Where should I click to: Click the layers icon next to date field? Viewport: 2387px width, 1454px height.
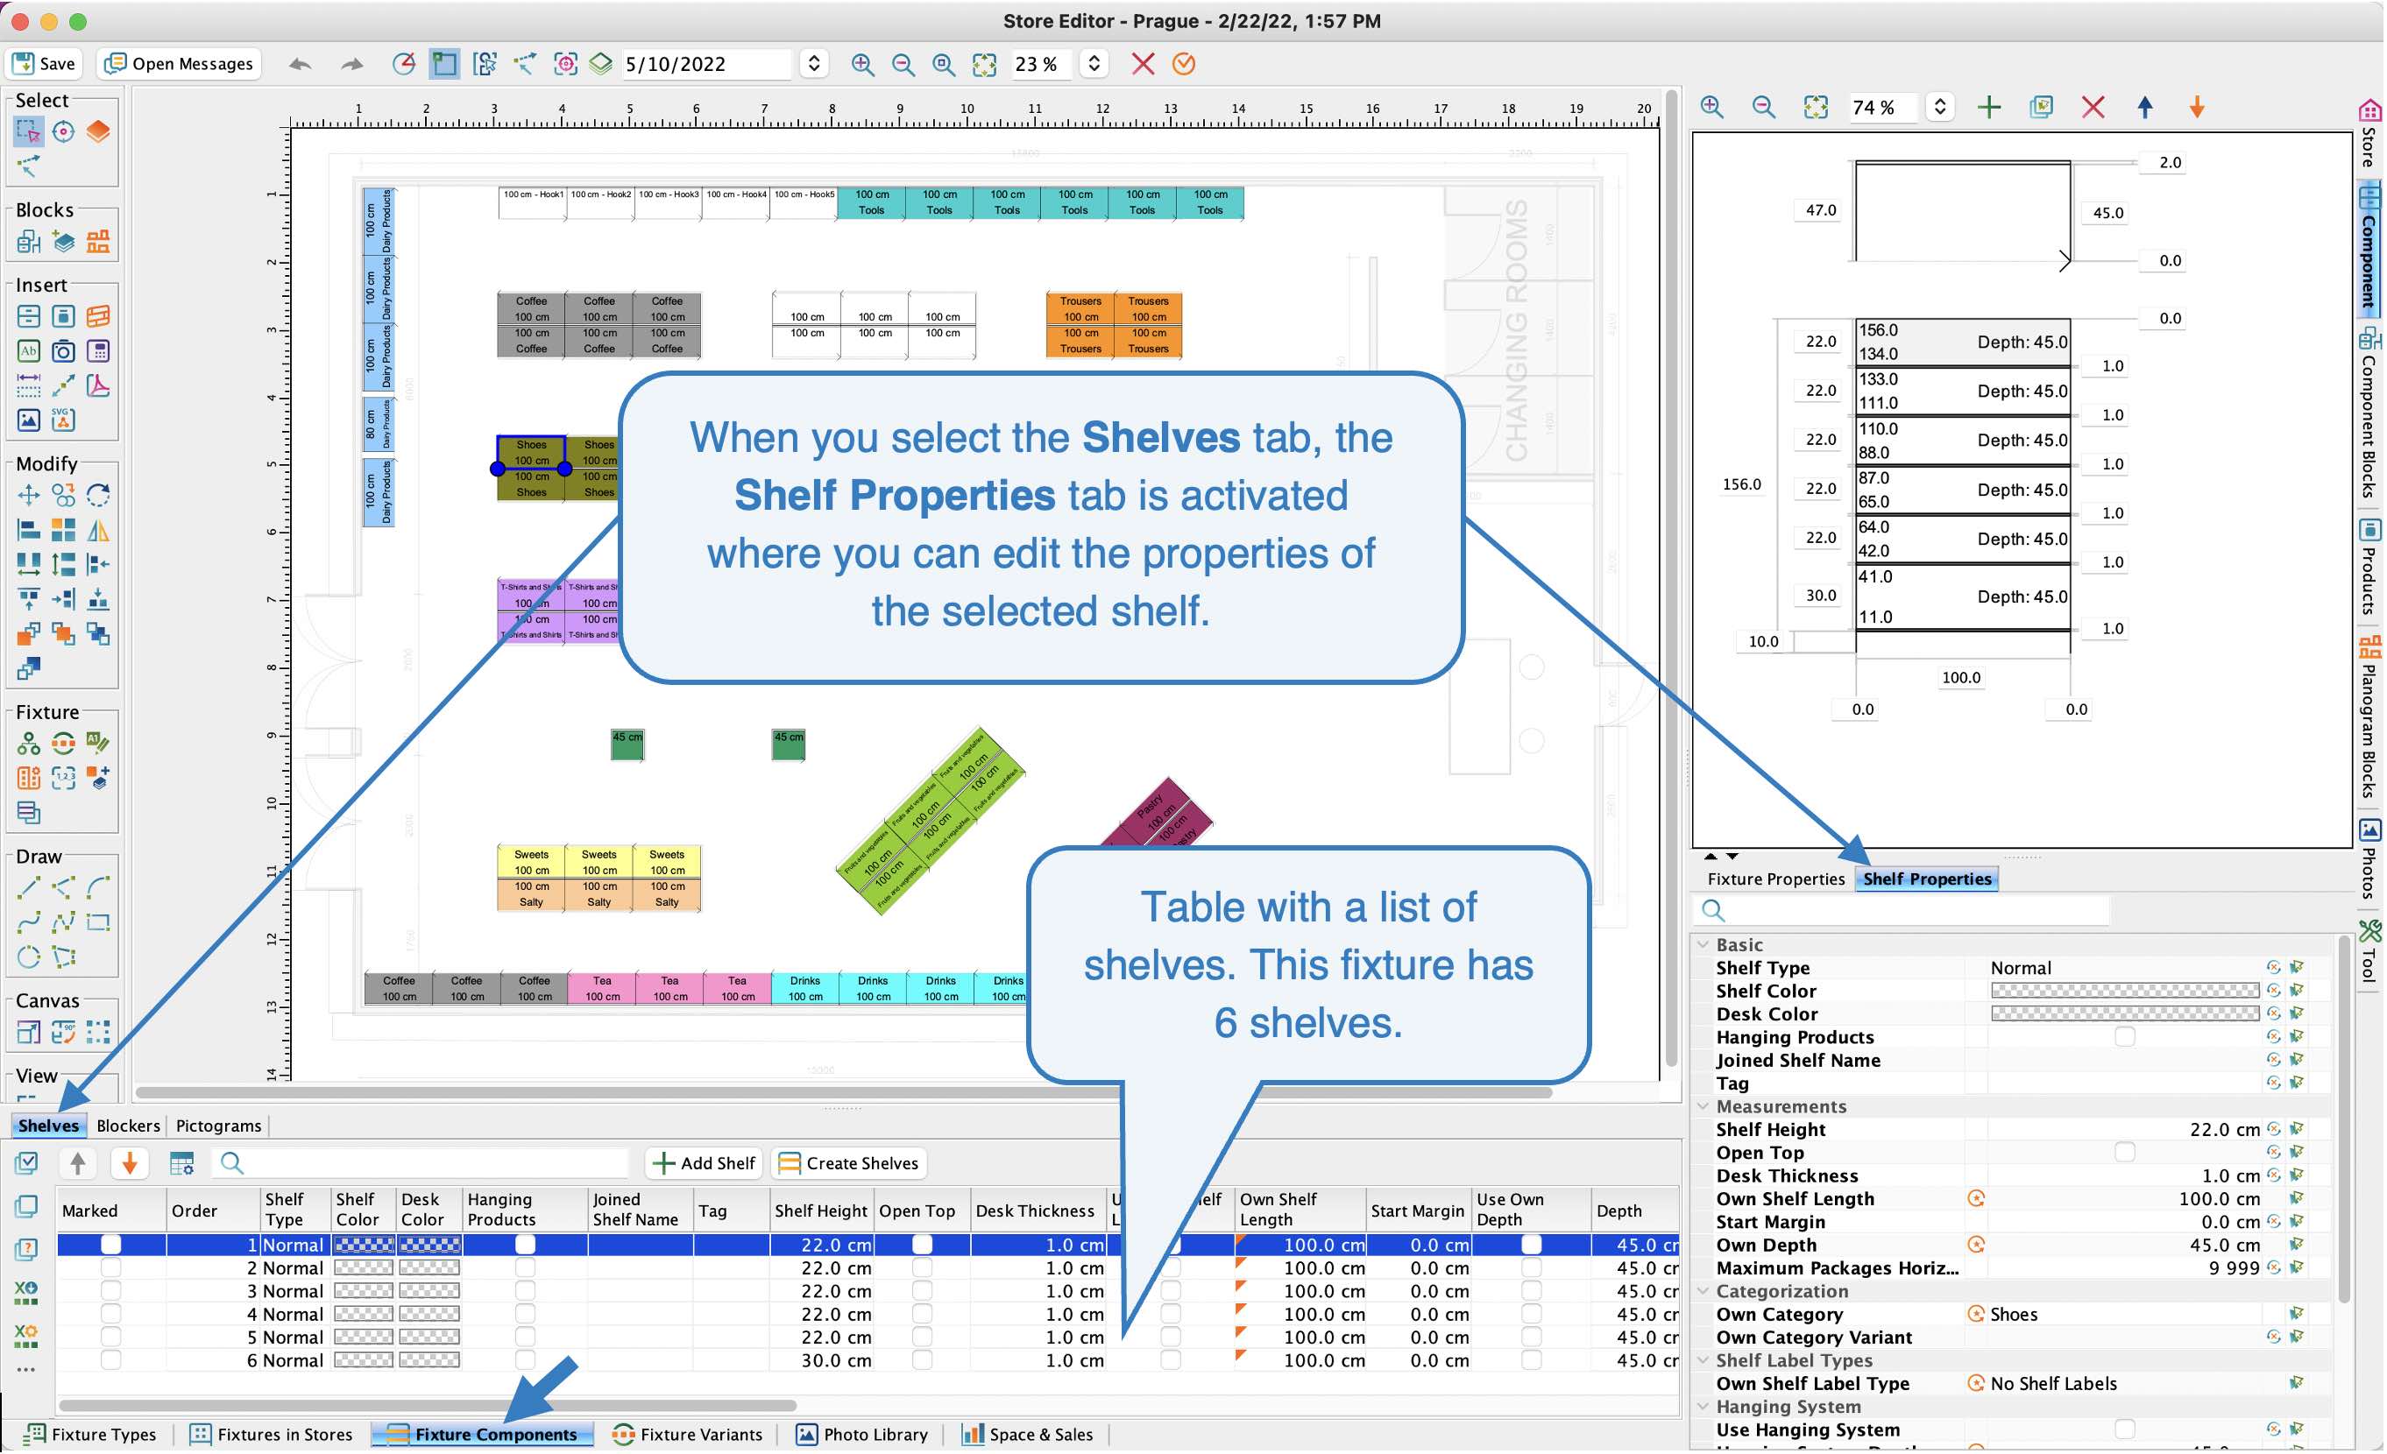[x=600, y=64]
